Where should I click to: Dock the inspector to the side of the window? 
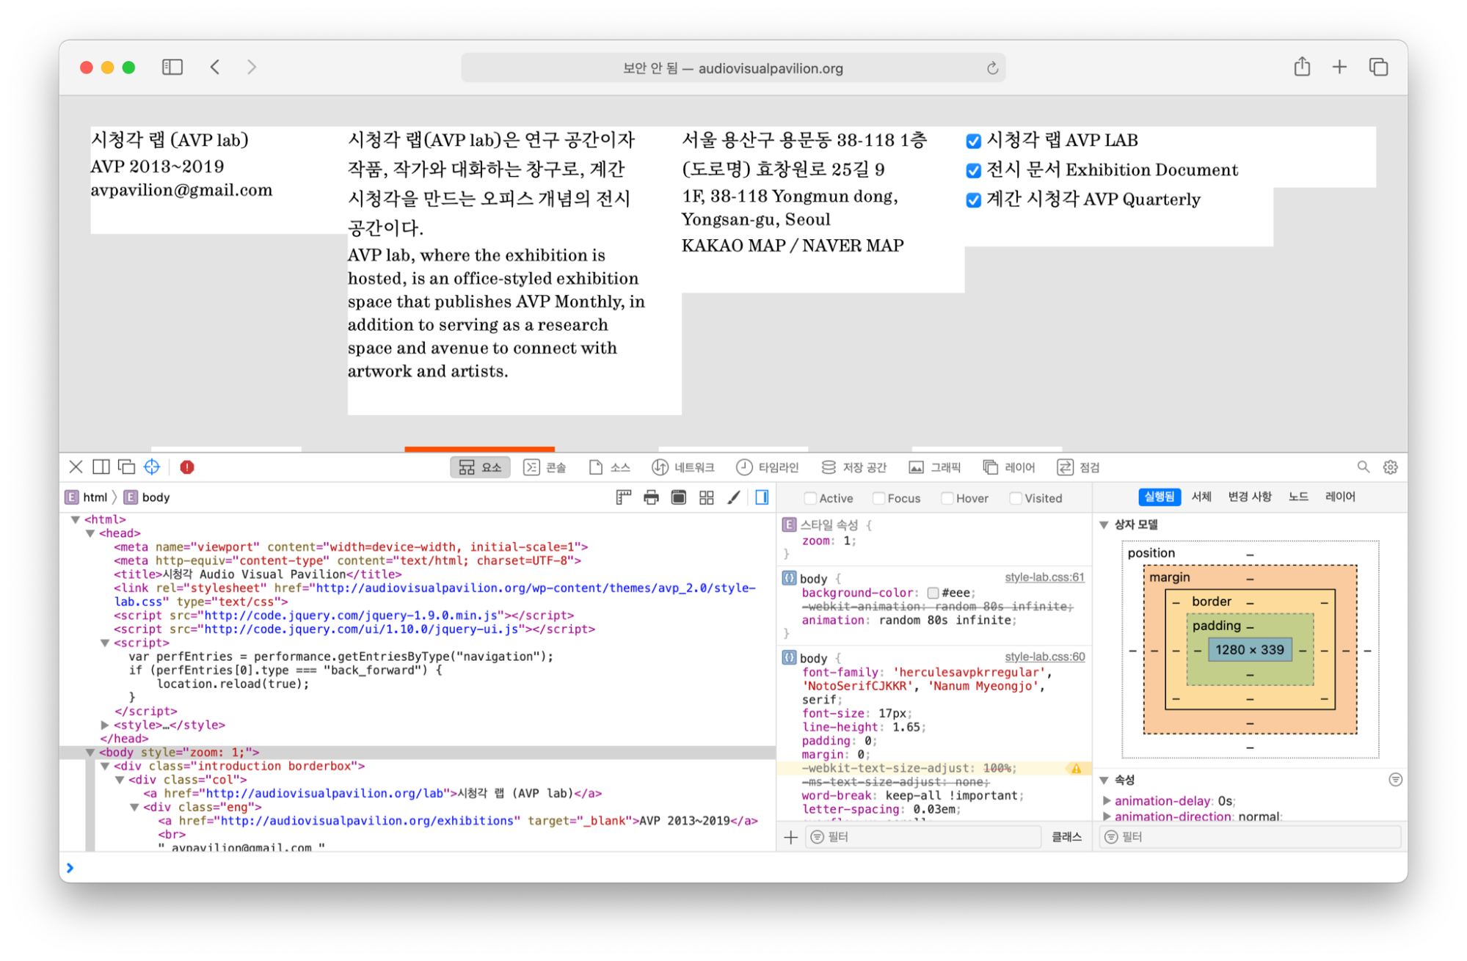coord(101,467)
